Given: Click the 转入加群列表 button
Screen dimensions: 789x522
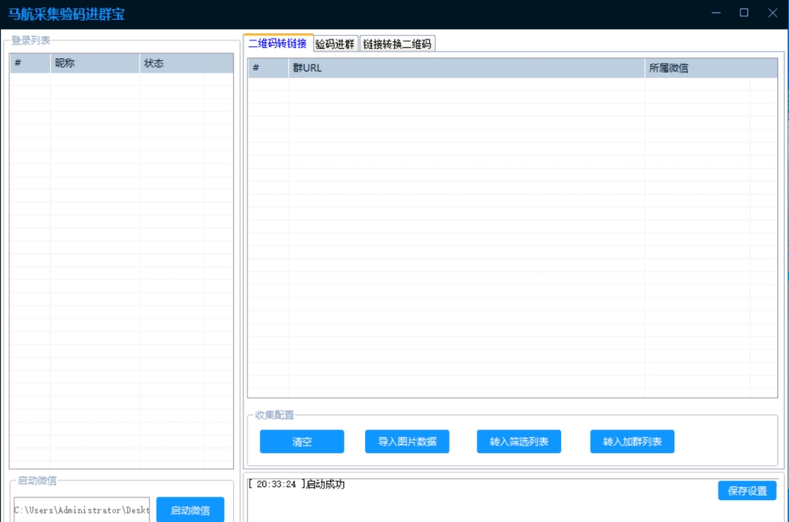Looking at the screenshot, I should (632, 442).
